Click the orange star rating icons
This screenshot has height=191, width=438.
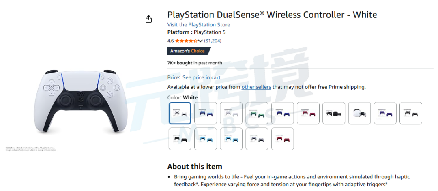(186, 41)
